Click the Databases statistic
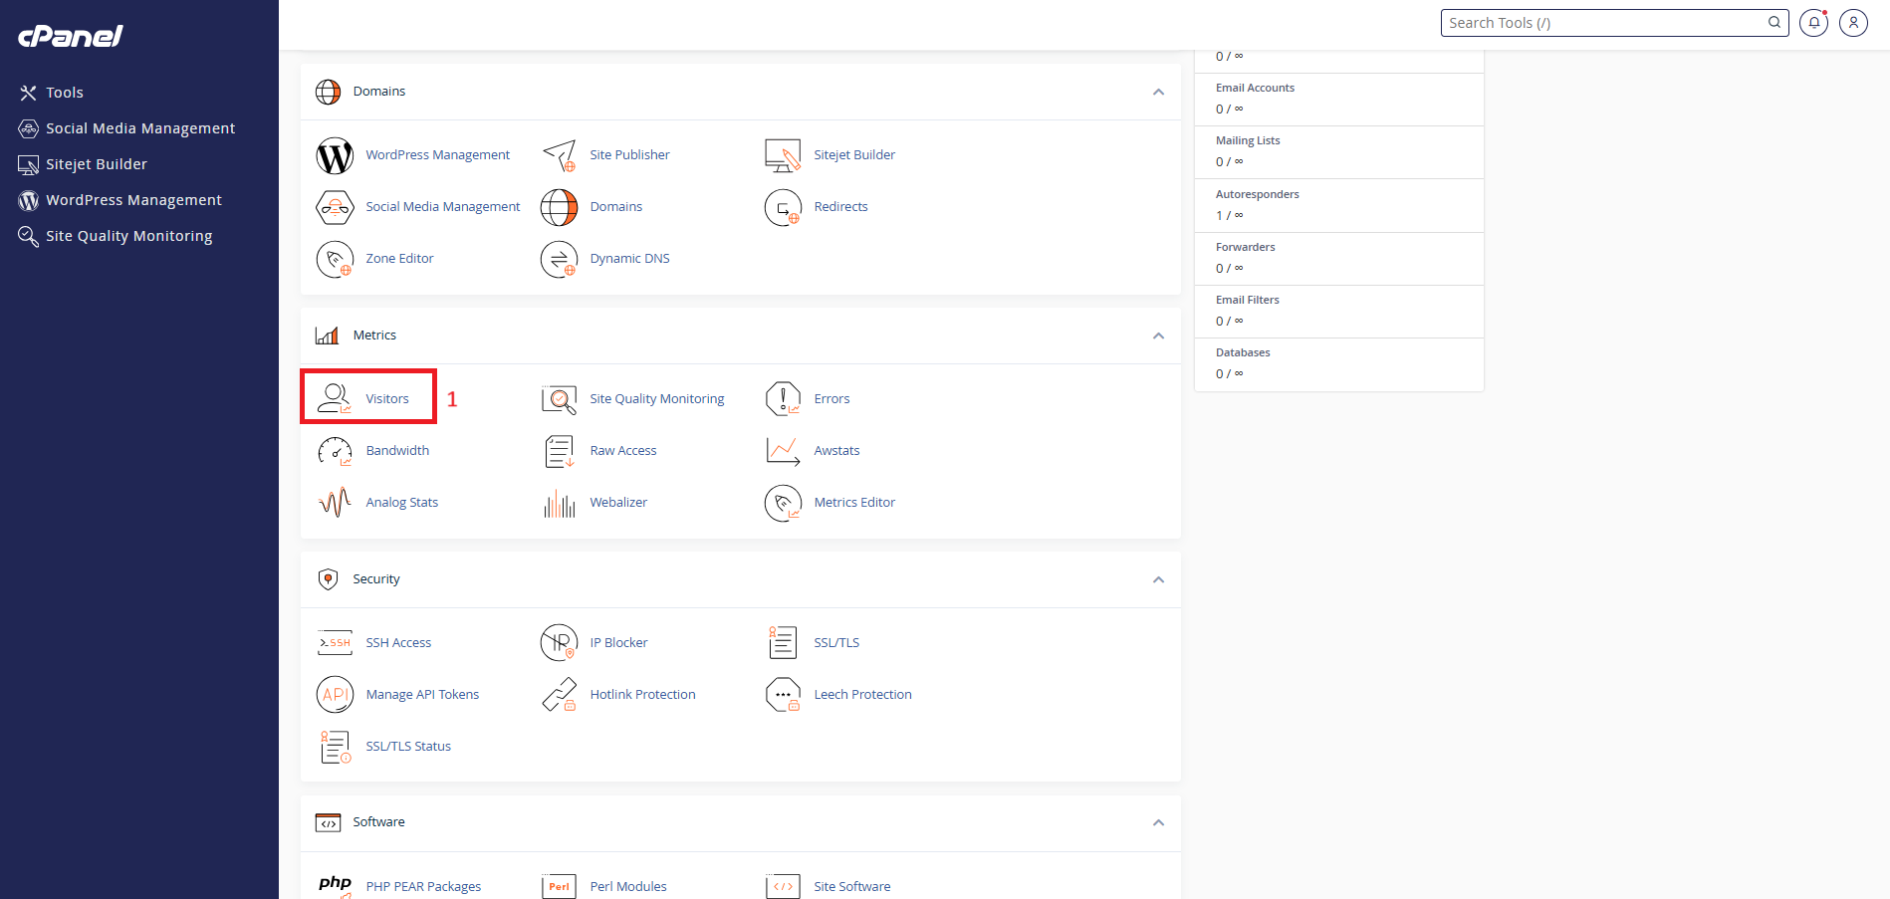This screenshot has width=1890, height=899. coord(1338,363)
